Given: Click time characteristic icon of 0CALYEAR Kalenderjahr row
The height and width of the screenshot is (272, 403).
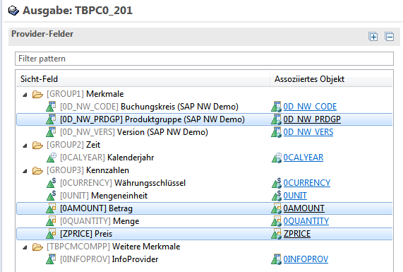Looking at the screenshot, I should (52, 158).
